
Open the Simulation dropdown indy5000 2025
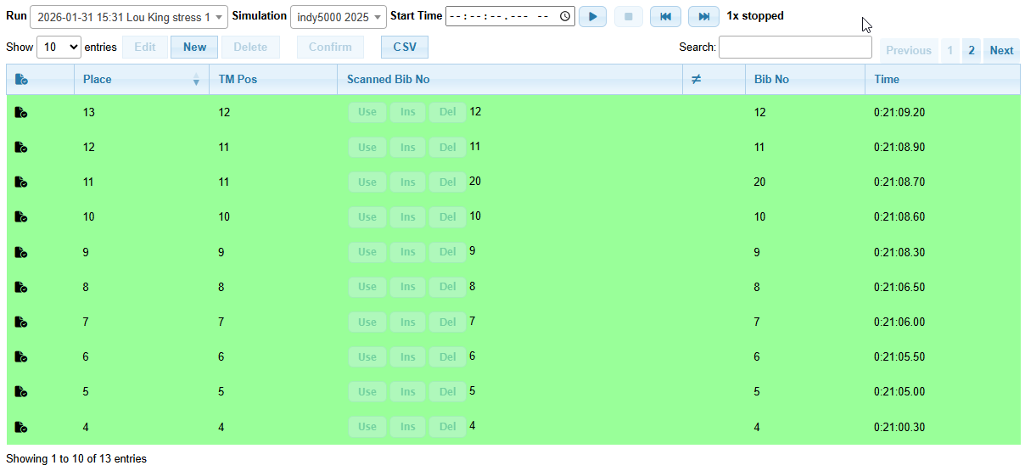tap(338, 17)
